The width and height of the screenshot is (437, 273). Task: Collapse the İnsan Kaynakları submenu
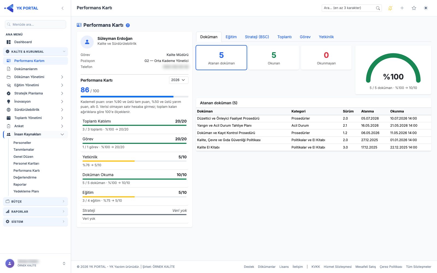point(62,134)
